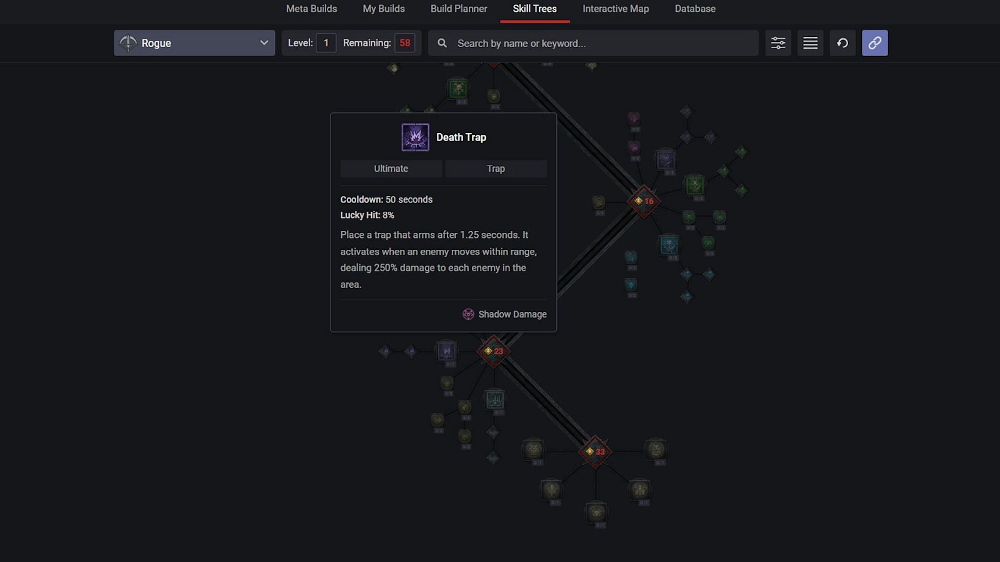Click the Death Trap title text
This screenshot has width=1000, height=562.
(x=461, y=137)
